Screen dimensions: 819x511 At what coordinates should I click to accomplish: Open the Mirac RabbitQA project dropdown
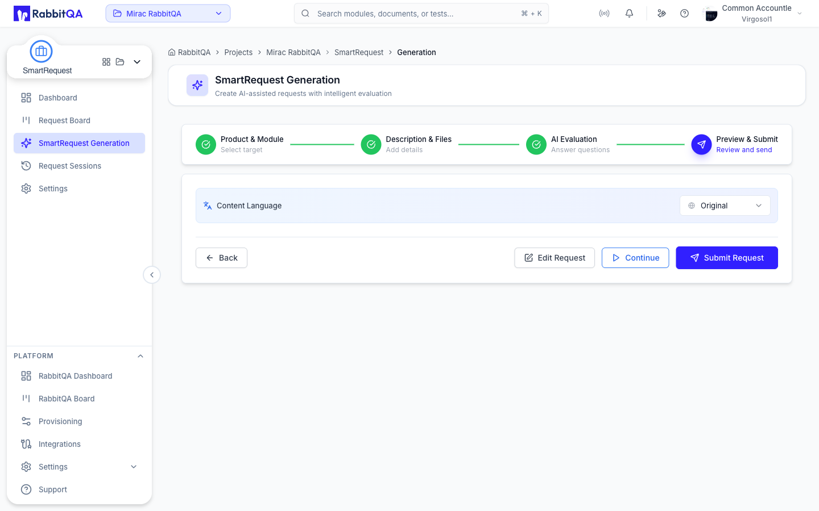pos(168,14)
